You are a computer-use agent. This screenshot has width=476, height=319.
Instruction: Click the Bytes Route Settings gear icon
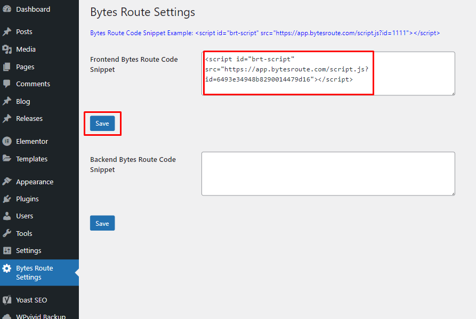point(7,268)
